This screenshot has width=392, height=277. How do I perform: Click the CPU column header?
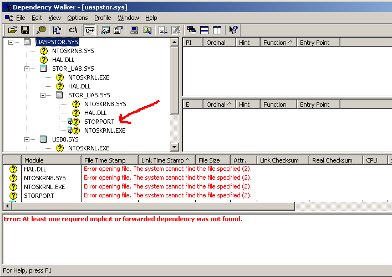[375, 160]
